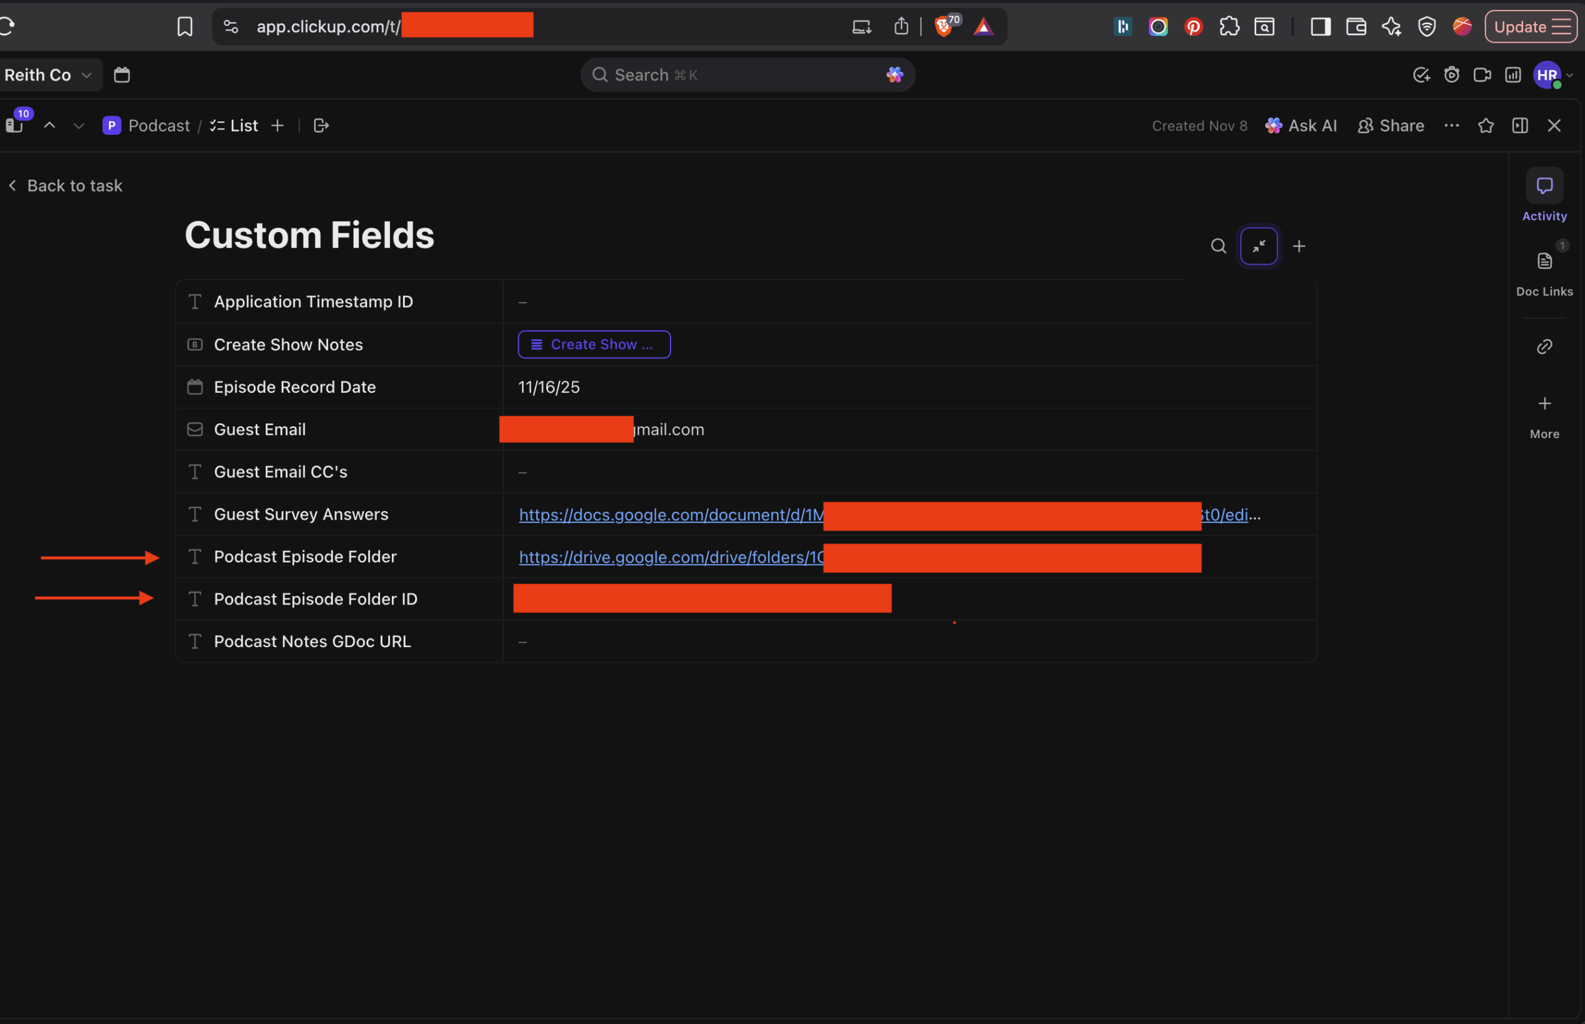
Task: Toggle the collapse custom fields view button
Action: click(x=1258, y=247)
